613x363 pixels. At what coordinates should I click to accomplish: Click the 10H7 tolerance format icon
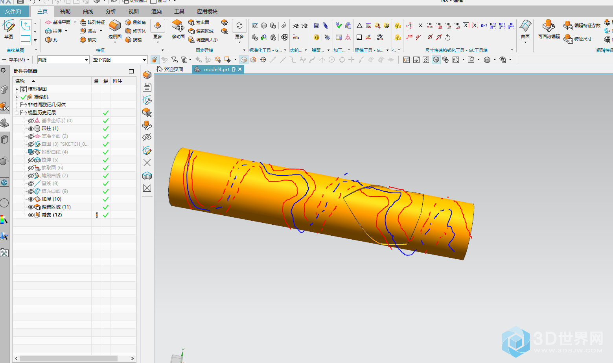[x=484, y=26]
